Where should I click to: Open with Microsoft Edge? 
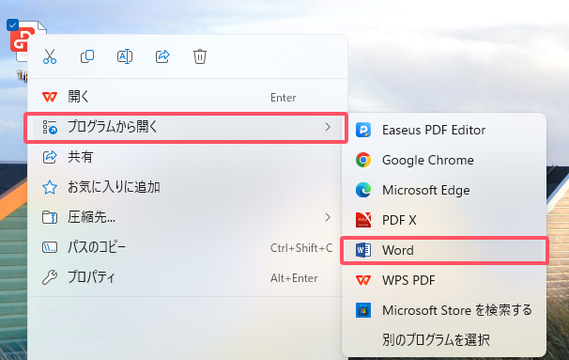click(444, 191)
